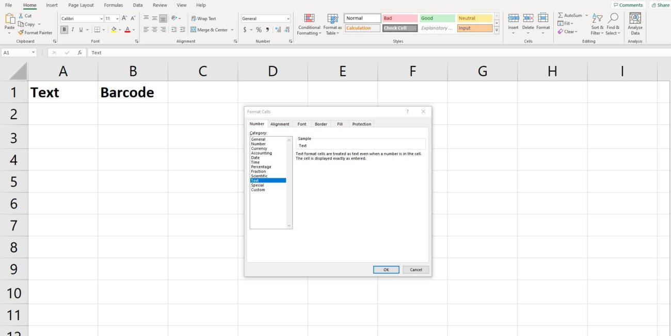Click the Increase Decimal icon
Viewport: 671px width, 336px height.
pos(278,29)
